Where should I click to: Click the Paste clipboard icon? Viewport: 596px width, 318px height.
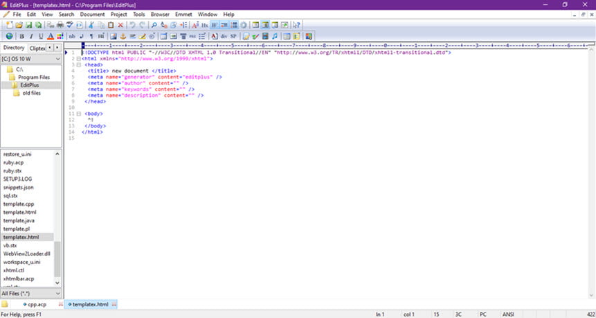[x=111, y=25]
